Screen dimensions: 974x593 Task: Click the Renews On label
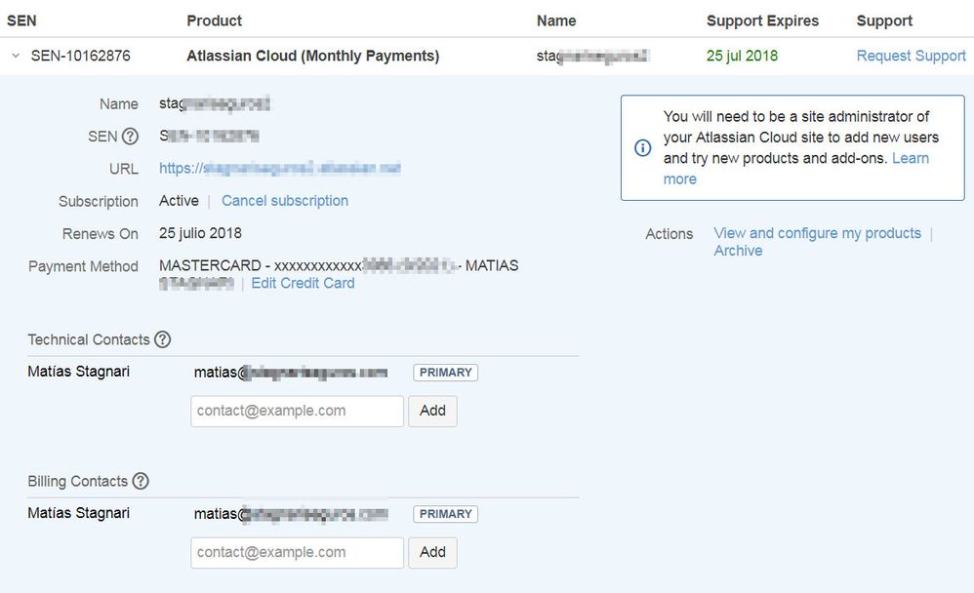point(100,234)
